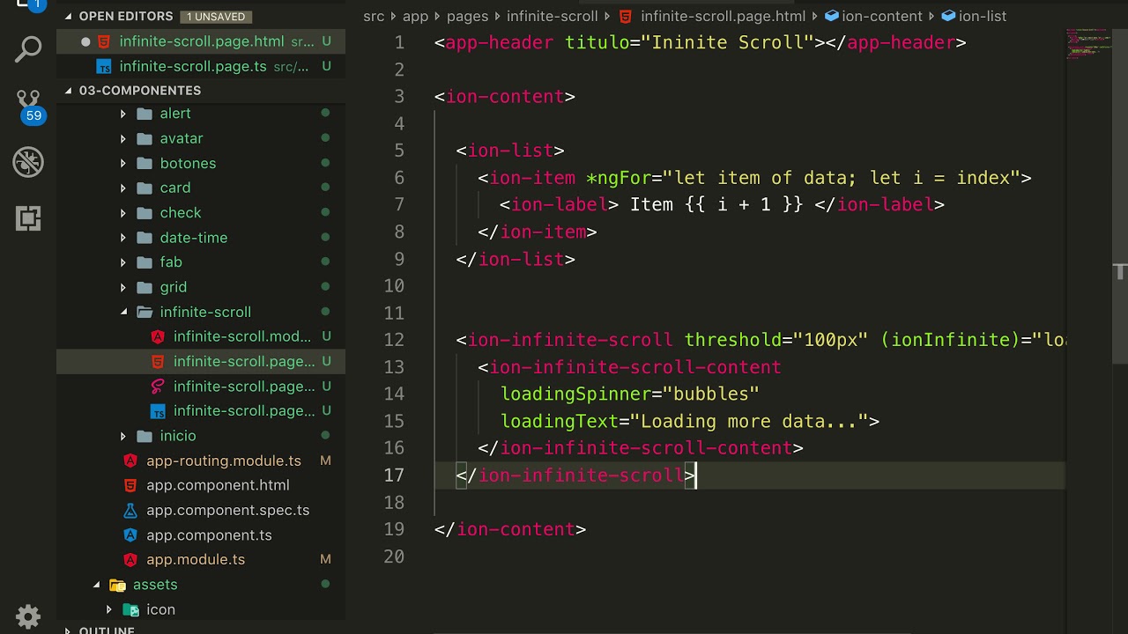Viewport: 1128px width, 634px height.
Task: Open the Extensions view icon
Action: click(28, 218)
